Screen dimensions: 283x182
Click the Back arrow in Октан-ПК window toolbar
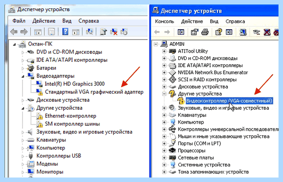coord(14,32)
